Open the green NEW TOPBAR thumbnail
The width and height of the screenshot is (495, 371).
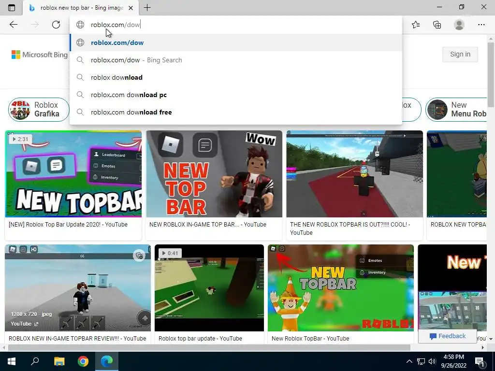tap(341, 288)
